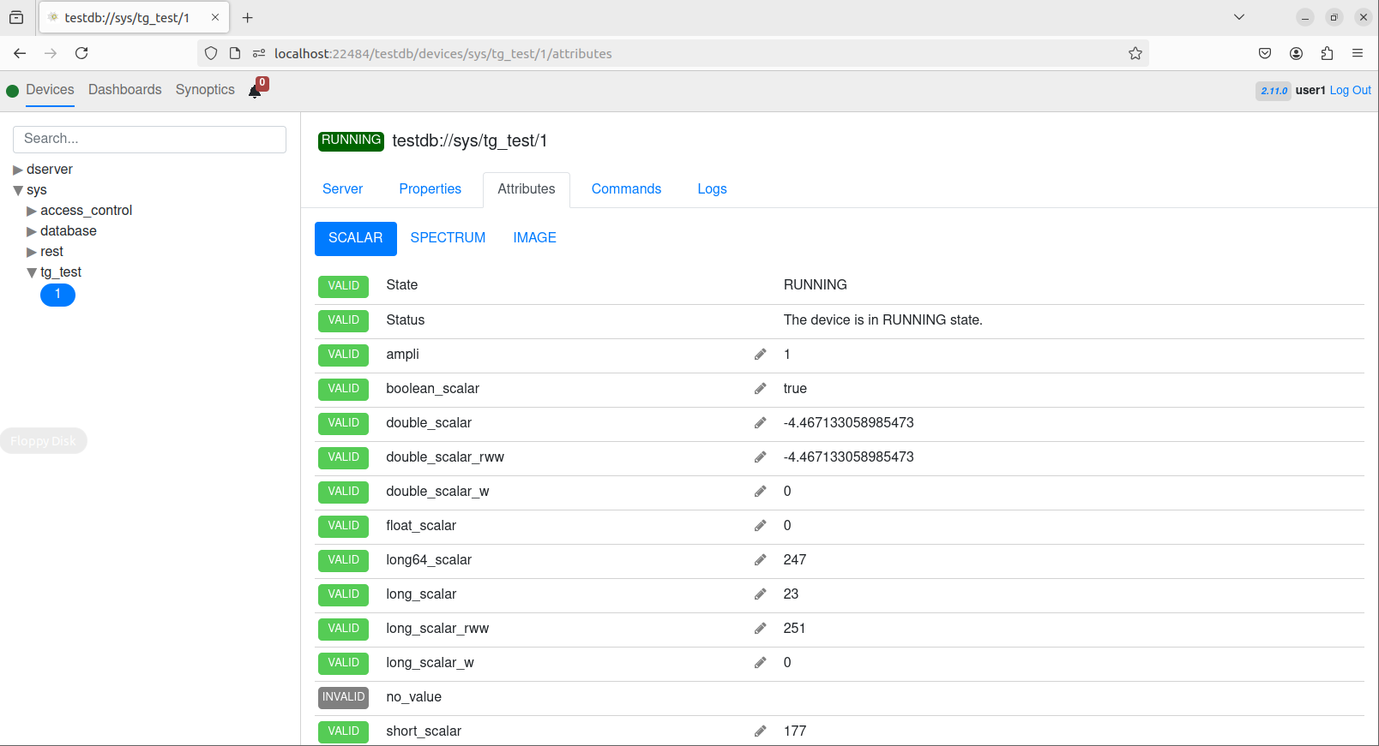Bookmark this page with star icon
This screenshot has width=1379, height=746.
click(1135, 54)
